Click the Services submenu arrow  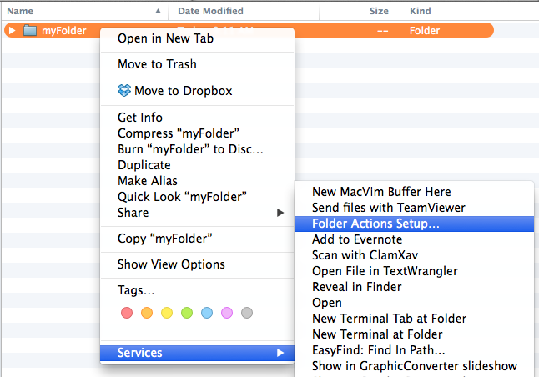click(280, 353)
